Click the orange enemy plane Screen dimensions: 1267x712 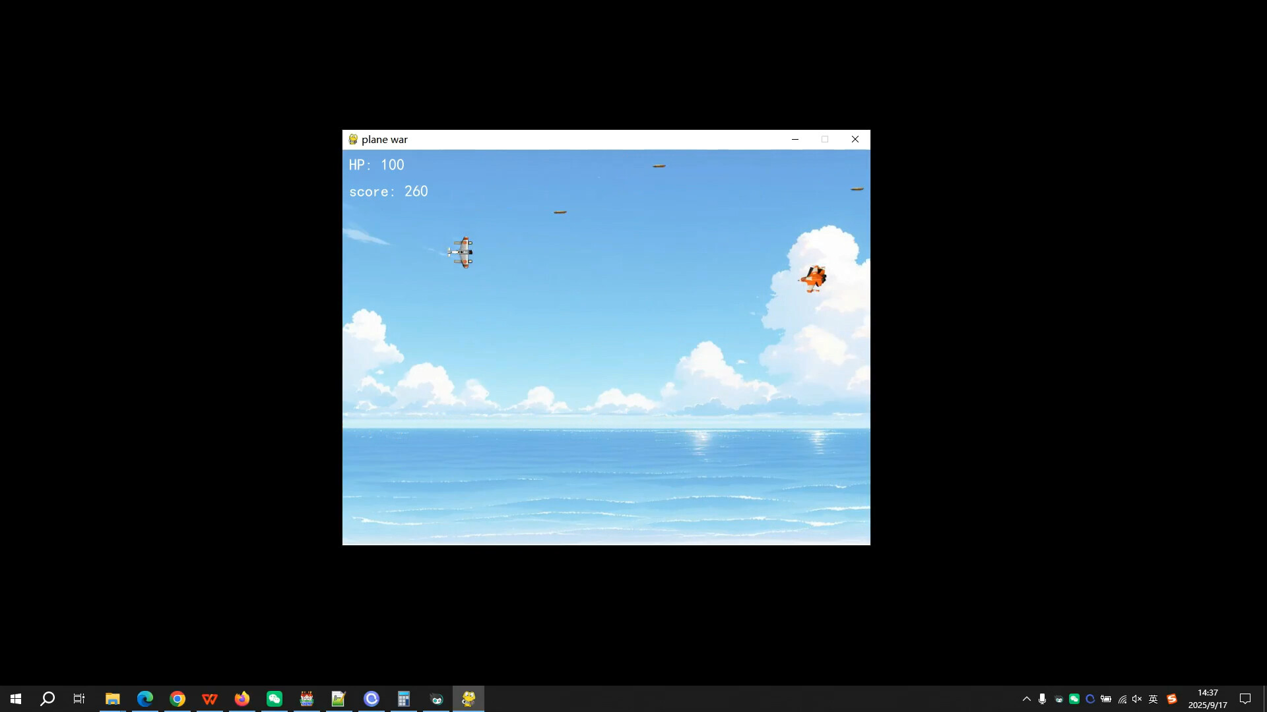(814, 278)
